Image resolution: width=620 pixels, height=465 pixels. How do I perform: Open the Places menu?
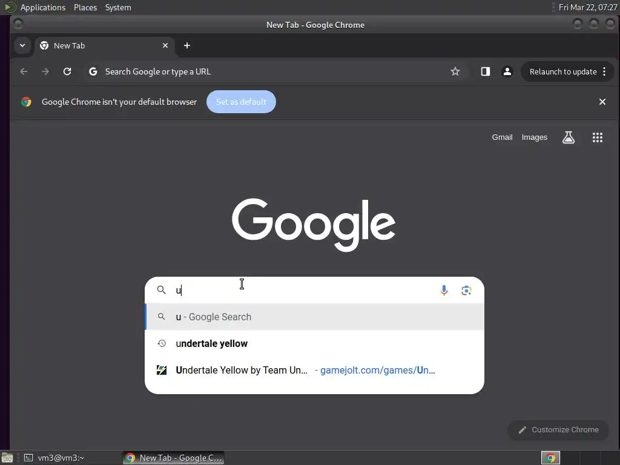[85, 7]
